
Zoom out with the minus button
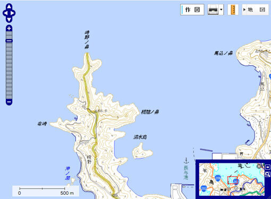[9, 102]
